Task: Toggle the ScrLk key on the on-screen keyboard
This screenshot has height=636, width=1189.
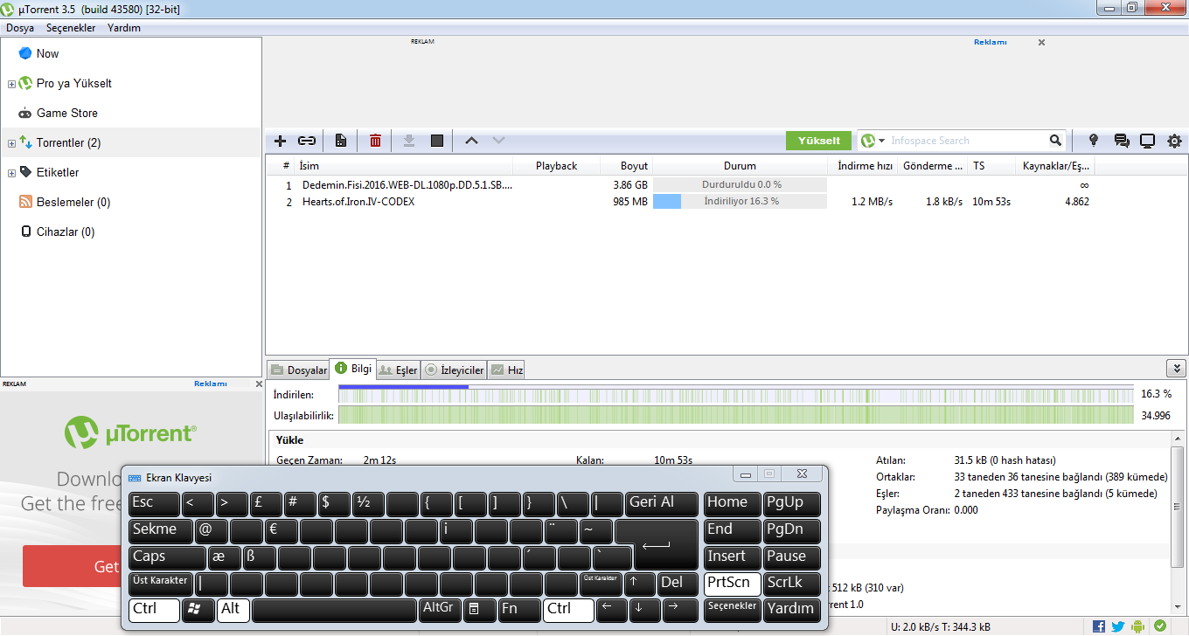Action: [791, 584]
